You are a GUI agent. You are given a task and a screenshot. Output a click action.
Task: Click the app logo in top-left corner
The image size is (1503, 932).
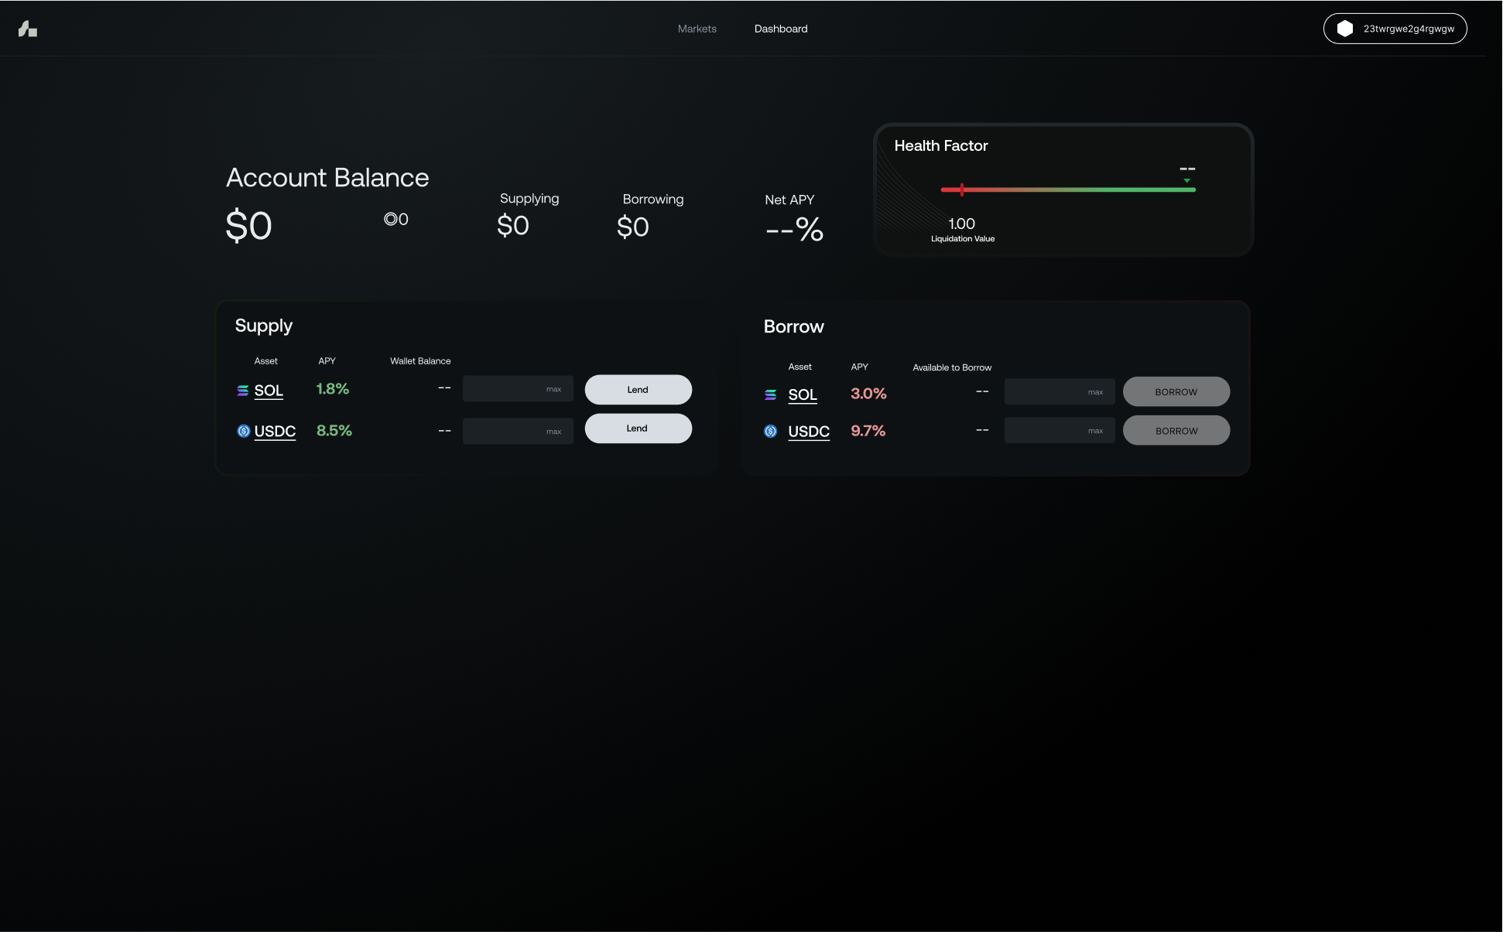click(x=28, y=29)
